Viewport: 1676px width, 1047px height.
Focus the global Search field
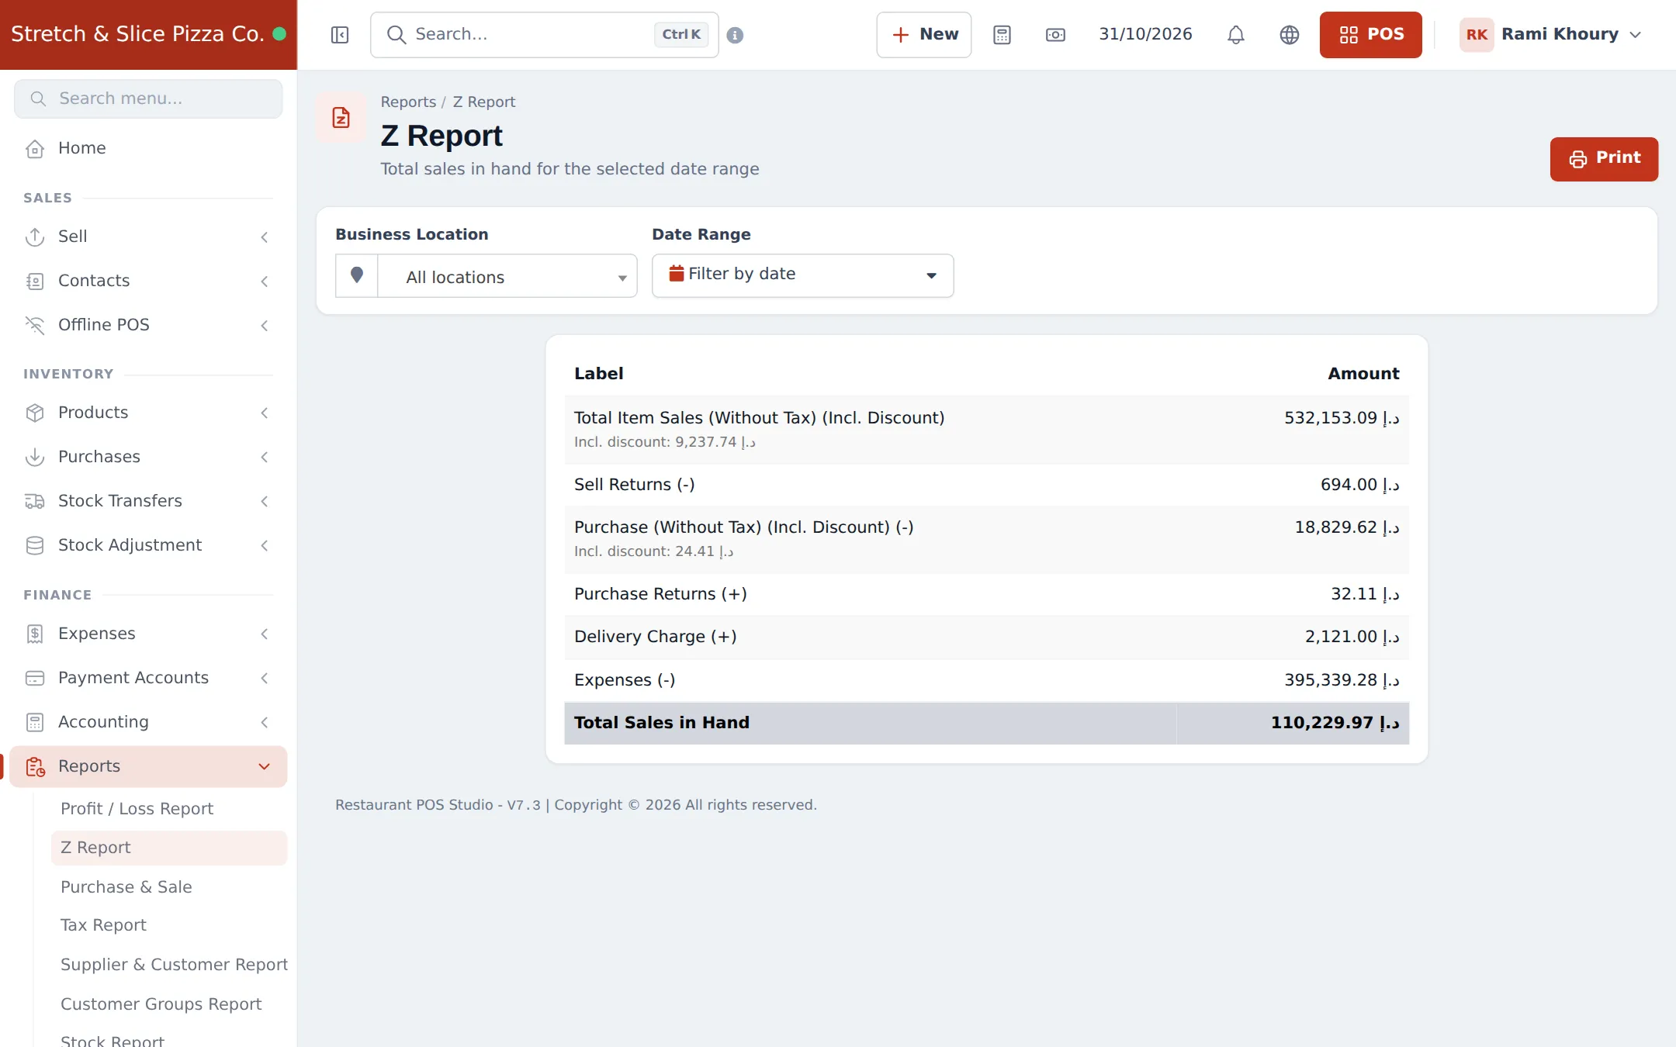point(544,35)
